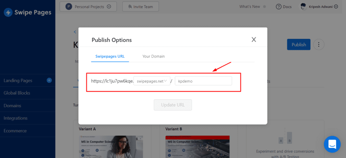346x158 pixels.
Task: Open Landing Pages in the sidebar
Action: 18,81
